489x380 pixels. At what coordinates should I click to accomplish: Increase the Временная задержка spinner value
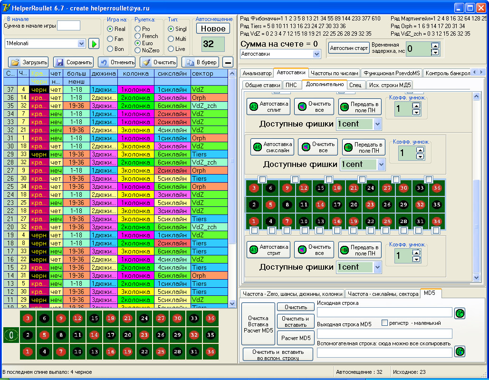435,46
